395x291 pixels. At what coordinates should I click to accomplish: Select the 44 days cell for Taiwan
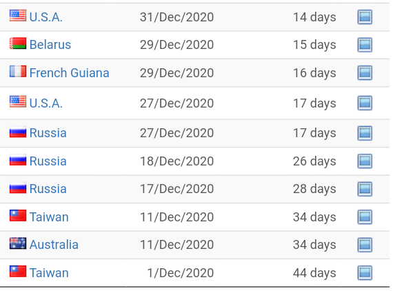point(314,273)
